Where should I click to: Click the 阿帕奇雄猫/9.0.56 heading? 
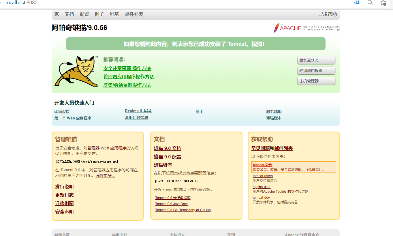[x=79, y=28]
